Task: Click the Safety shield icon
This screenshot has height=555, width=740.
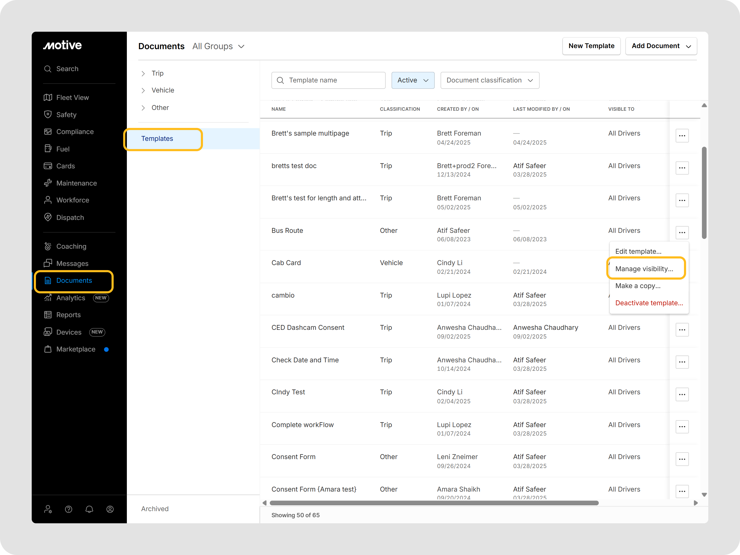Action: [x=48, y=114]
